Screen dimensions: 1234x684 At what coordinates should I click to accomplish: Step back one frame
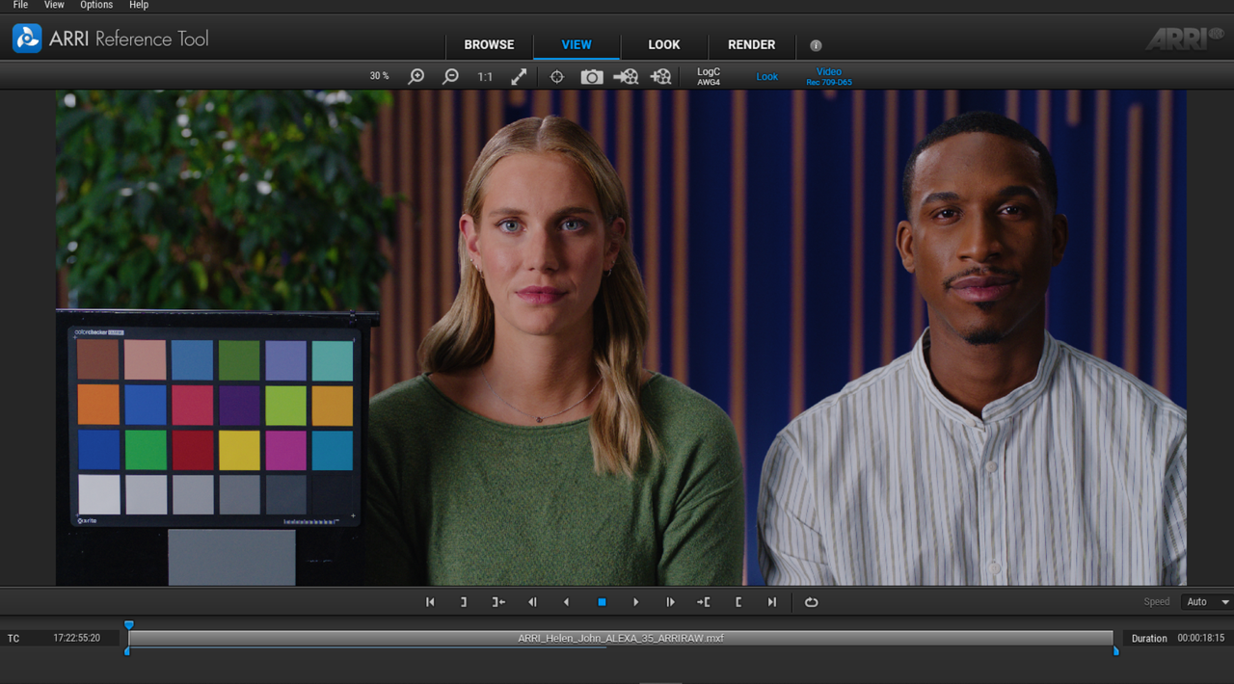pos(532,602)
